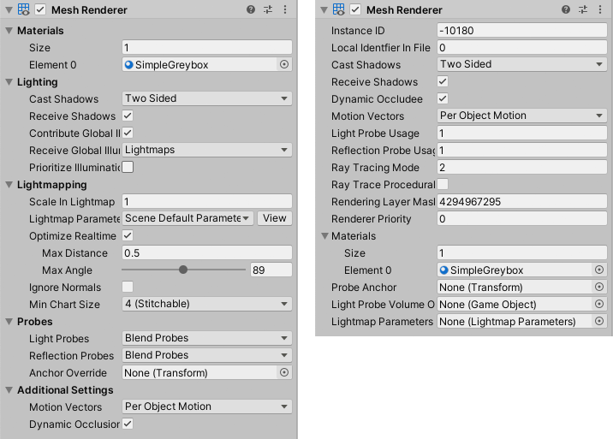
Task: Toggle Receive Shadows checkbox in left panel
Action: (128, 116)
